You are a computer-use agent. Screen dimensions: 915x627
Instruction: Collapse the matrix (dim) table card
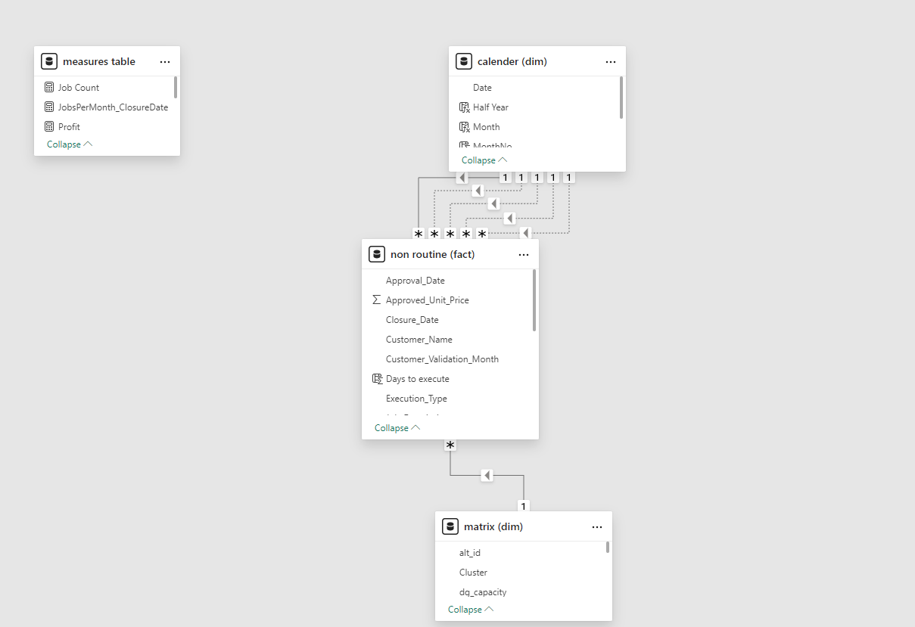click(471, 610)
